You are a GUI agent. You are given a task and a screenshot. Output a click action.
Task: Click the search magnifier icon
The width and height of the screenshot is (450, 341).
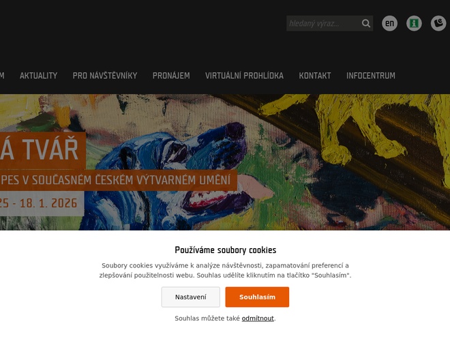tap(365, 23)
